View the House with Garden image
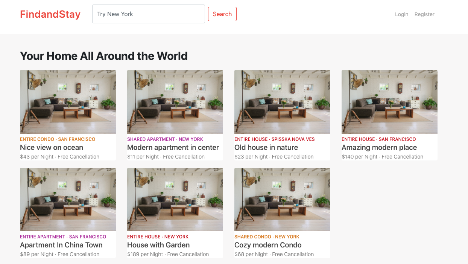The height and width of the screenshot is (264, 468). point(175,200)
